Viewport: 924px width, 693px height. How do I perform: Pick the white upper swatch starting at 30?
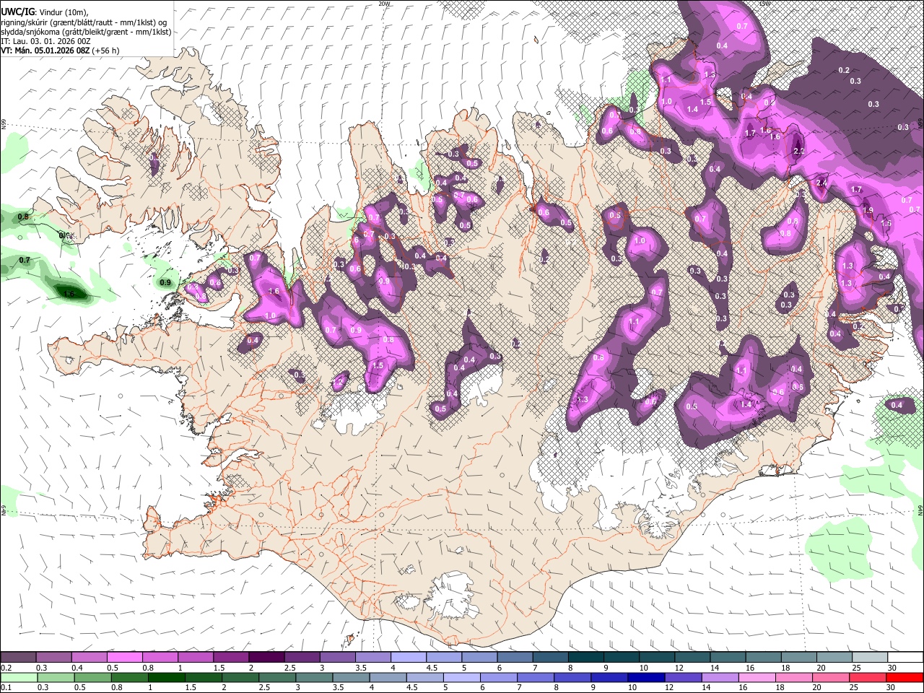906,658
